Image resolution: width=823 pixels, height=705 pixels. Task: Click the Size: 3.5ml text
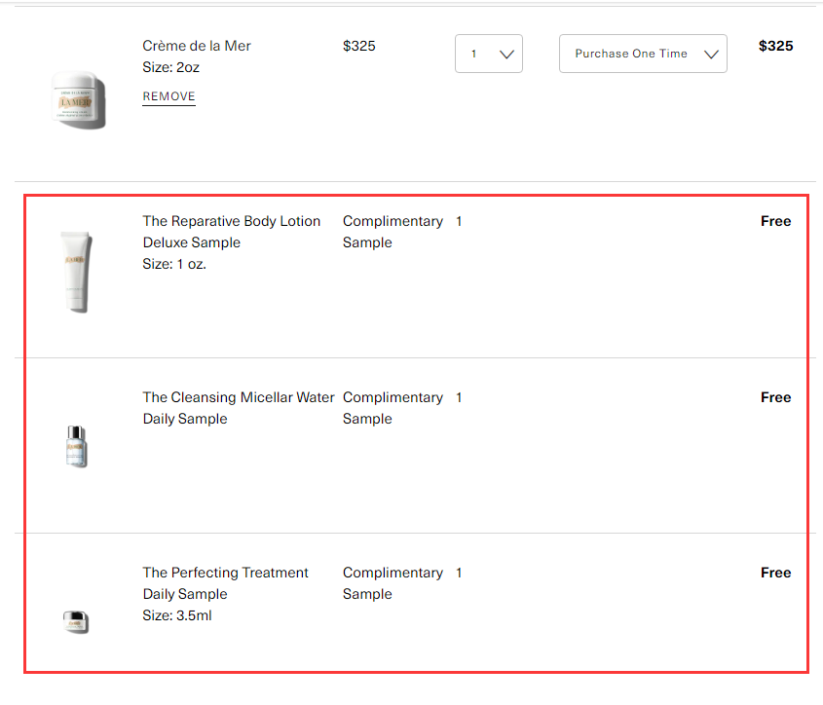177,615
